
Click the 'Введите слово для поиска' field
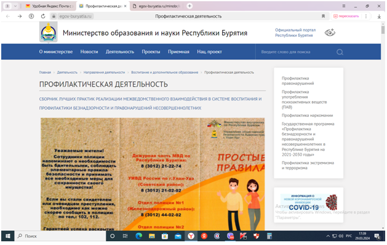click(296, 52)
